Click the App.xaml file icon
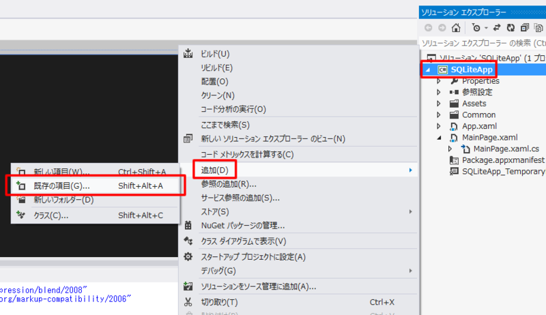 pyautogui.click(x=454, y=126)
